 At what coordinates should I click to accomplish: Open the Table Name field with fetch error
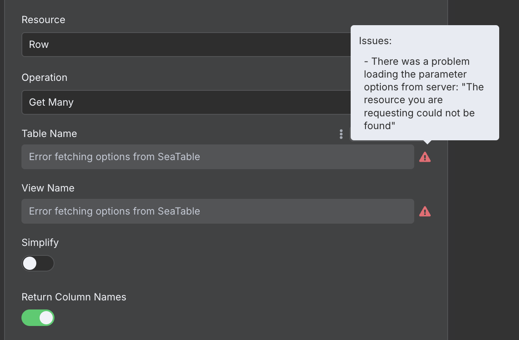218,157
